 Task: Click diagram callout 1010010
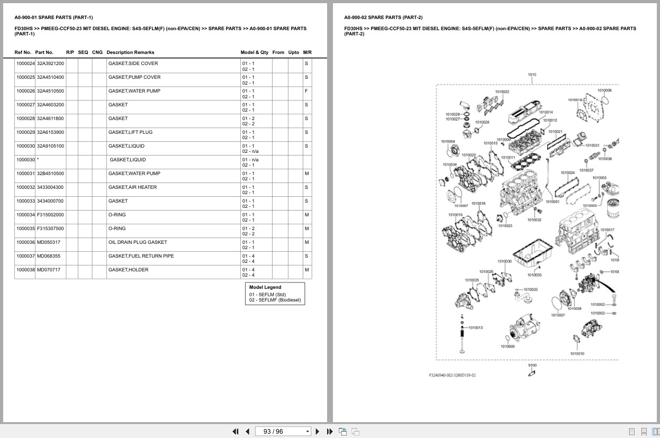point(577,353)
